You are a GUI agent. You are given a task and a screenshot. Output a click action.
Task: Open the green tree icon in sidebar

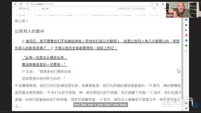pyautogui.click(x=186, y=45)
